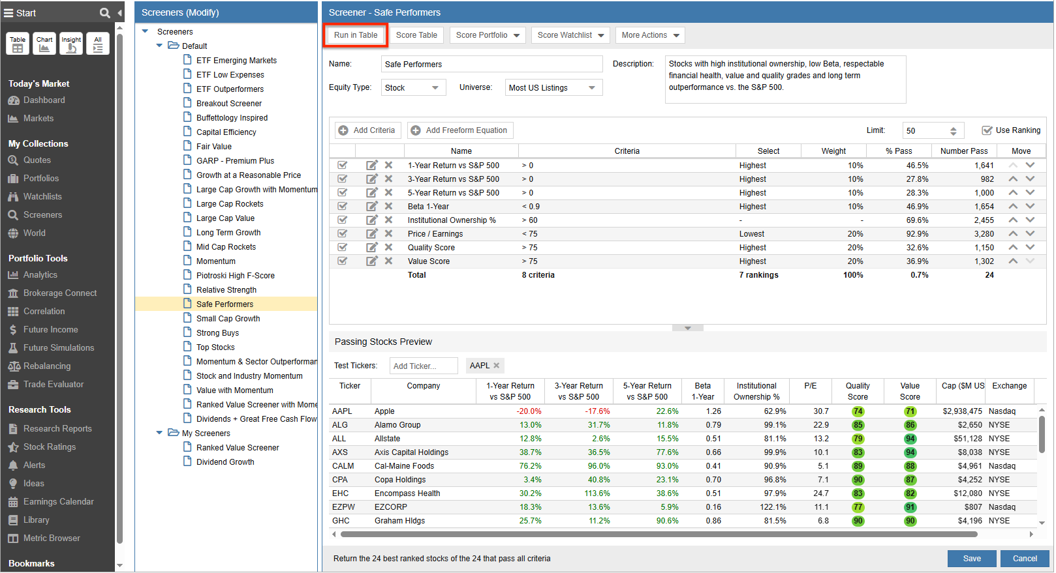1056x573 pixels.
Task: Click the Add Ticker input field
Action: click(x=423, y=366)
